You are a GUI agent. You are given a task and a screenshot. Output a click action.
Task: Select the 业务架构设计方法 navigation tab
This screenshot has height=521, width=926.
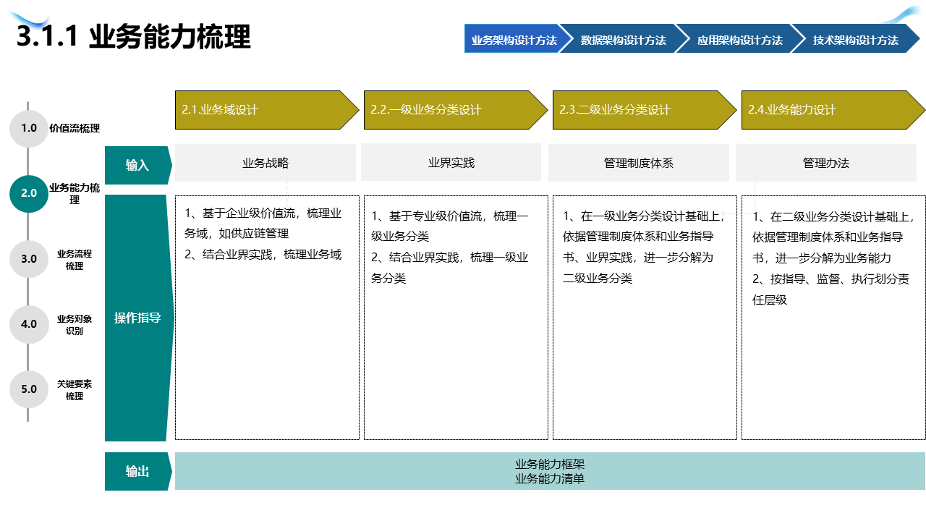pyautogui.click(x=514, y=40)
